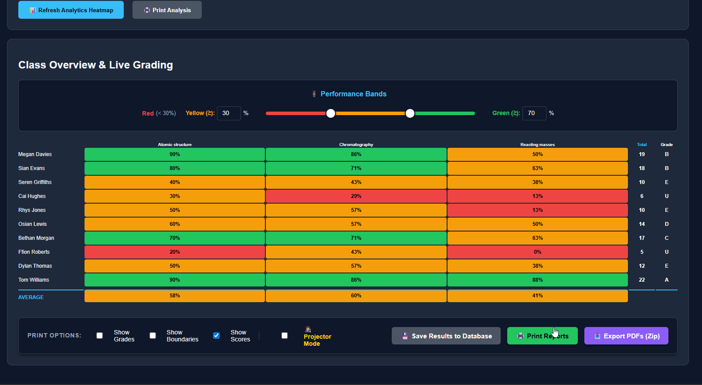Click Rhys Jones Reacting masses 13% cell
702x385 pixels.
pos(537,210)
